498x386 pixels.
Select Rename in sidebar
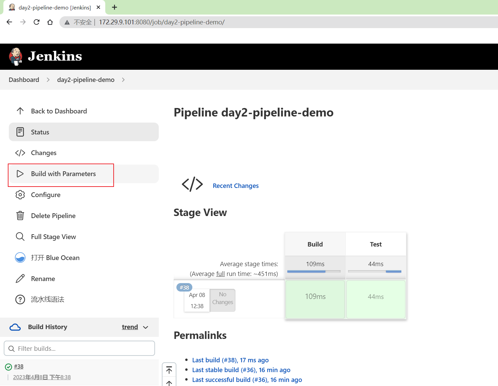pyautogui.click(x=84, y=279)
